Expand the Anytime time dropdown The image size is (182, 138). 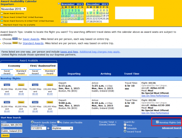(62, 128)
